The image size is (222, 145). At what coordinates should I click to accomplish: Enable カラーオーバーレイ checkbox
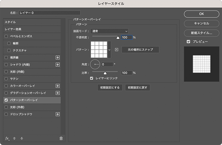(6, 86)
